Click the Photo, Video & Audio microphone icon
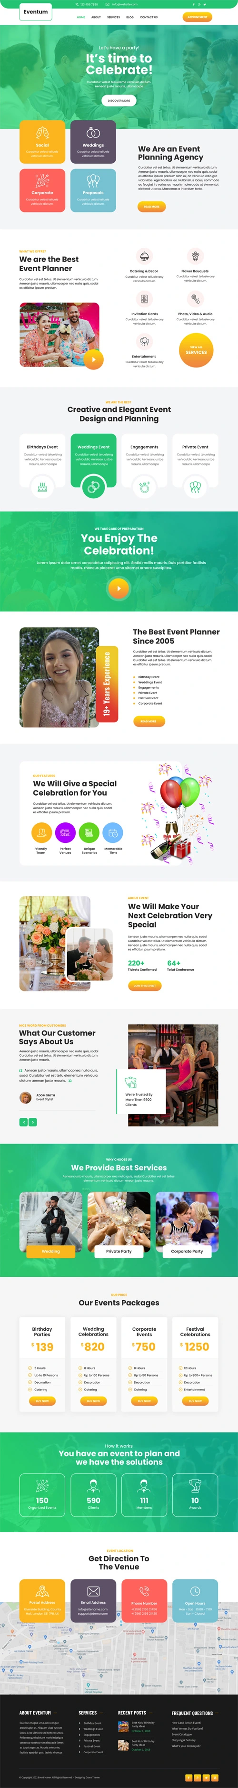 (195, 299)
